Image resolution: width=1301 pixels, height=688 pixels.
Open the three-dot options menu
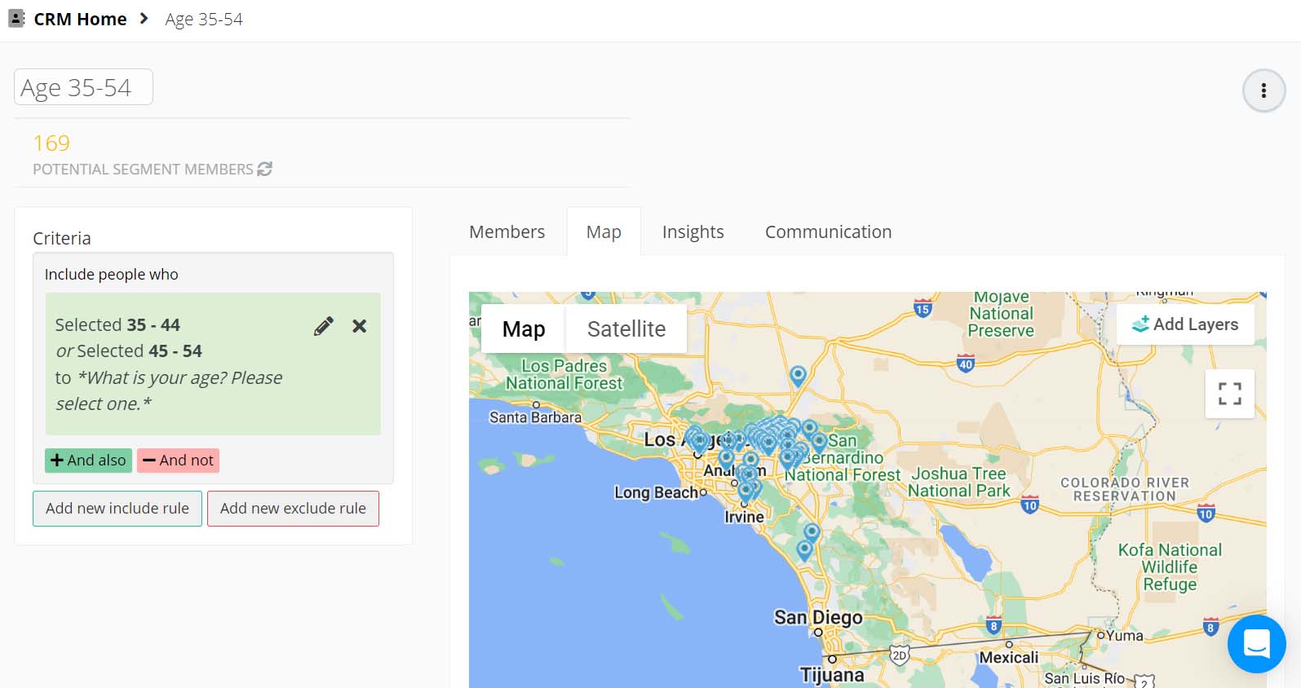(1263, 90)
